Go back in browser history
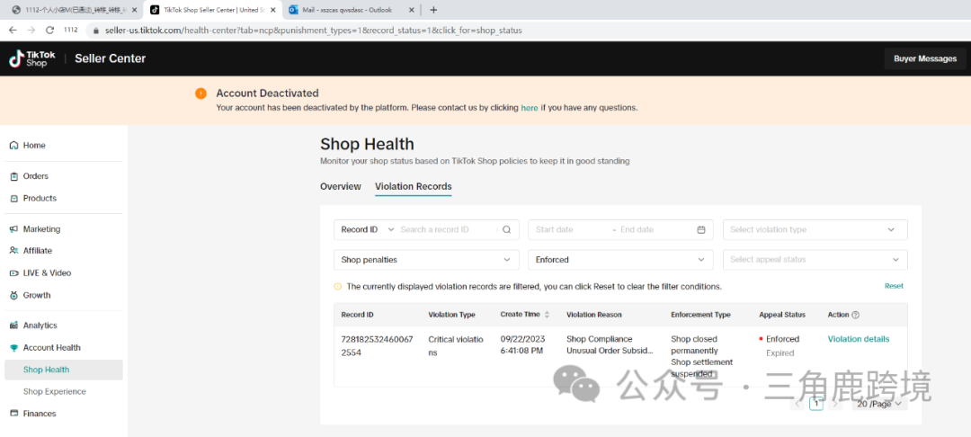The image size is (971, 437). click(x=13, y=30)
